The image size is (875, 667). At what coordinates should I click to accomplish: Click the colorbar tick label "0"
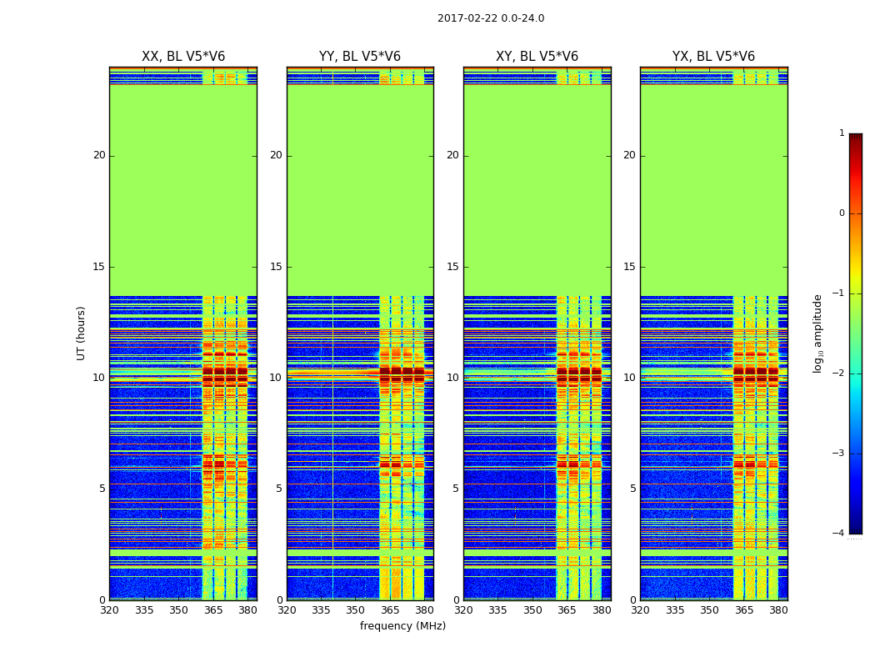[x=841, y=213]
